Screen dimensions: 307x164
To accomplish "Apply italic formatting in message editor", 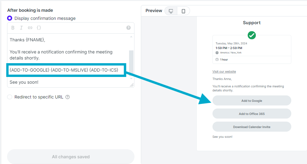I will click(21, 28).
